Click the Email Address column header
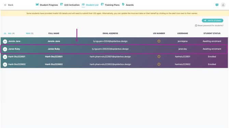Viewport: 229px width, 128px height. [110, 33]
